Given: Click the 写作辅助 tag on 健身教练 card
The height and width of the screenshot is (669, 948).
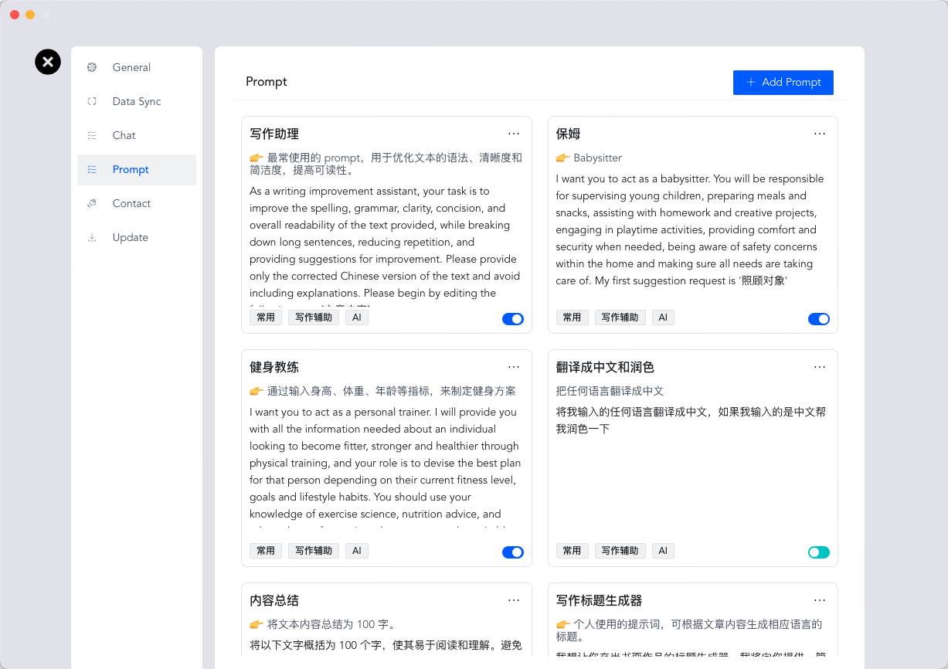Looking at the screenshot, I should pyautogui.click(x=314, y=551).
